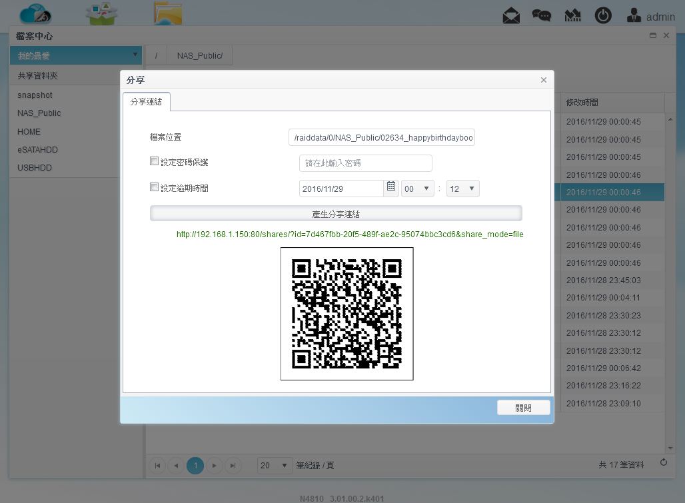Viewport: 685px width, 503px height.
Task: Open the system monitor chart icon
Action: [573, 16]
